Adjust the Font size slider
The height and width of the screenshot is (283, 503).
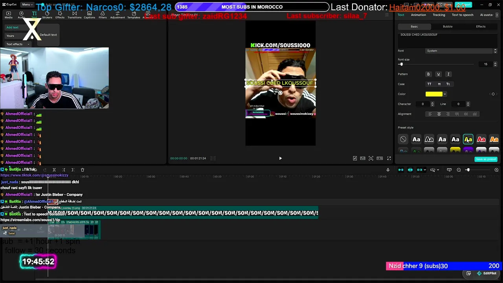[x=401, y=64]
